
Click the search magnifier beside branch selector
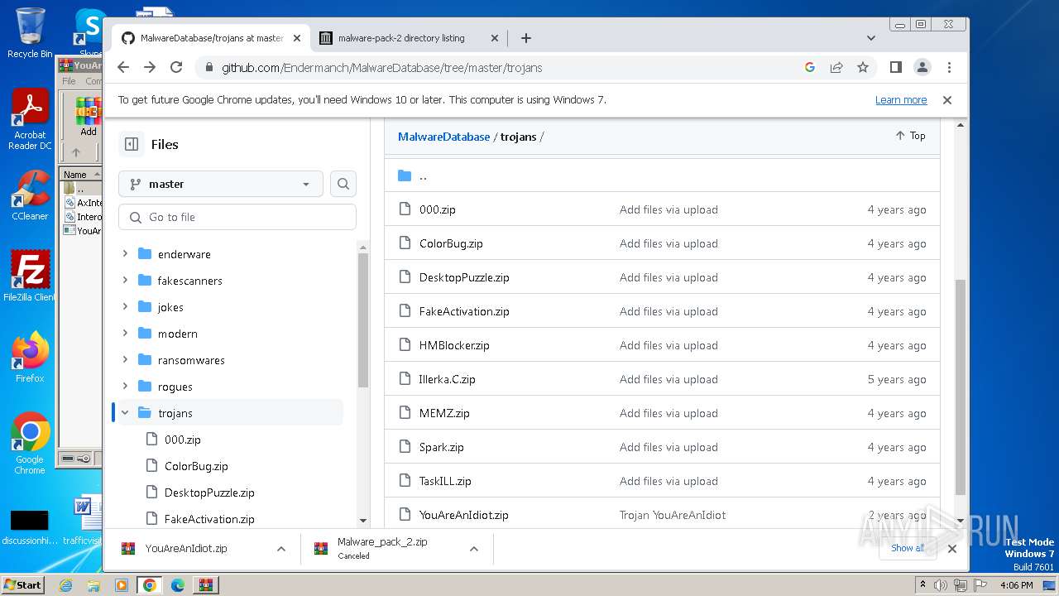coord(343,184)
